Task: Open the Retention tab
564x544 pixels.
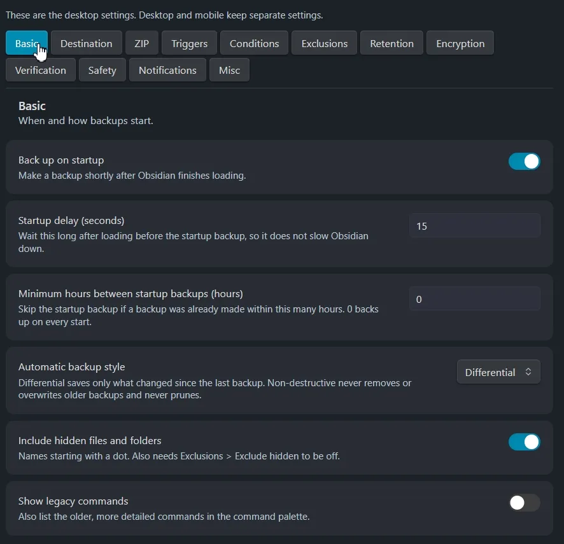Action: point(391,43)
